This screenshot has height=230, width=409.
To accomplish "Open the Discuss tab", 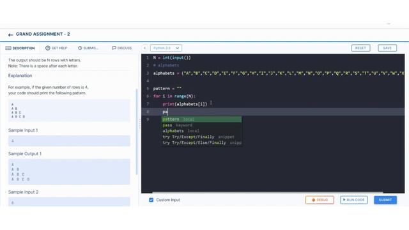I will click(x=122, y=48).
